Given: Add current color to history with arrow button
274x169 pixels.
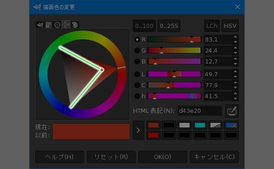Looking at the screenshot, I should click(138, 130).
